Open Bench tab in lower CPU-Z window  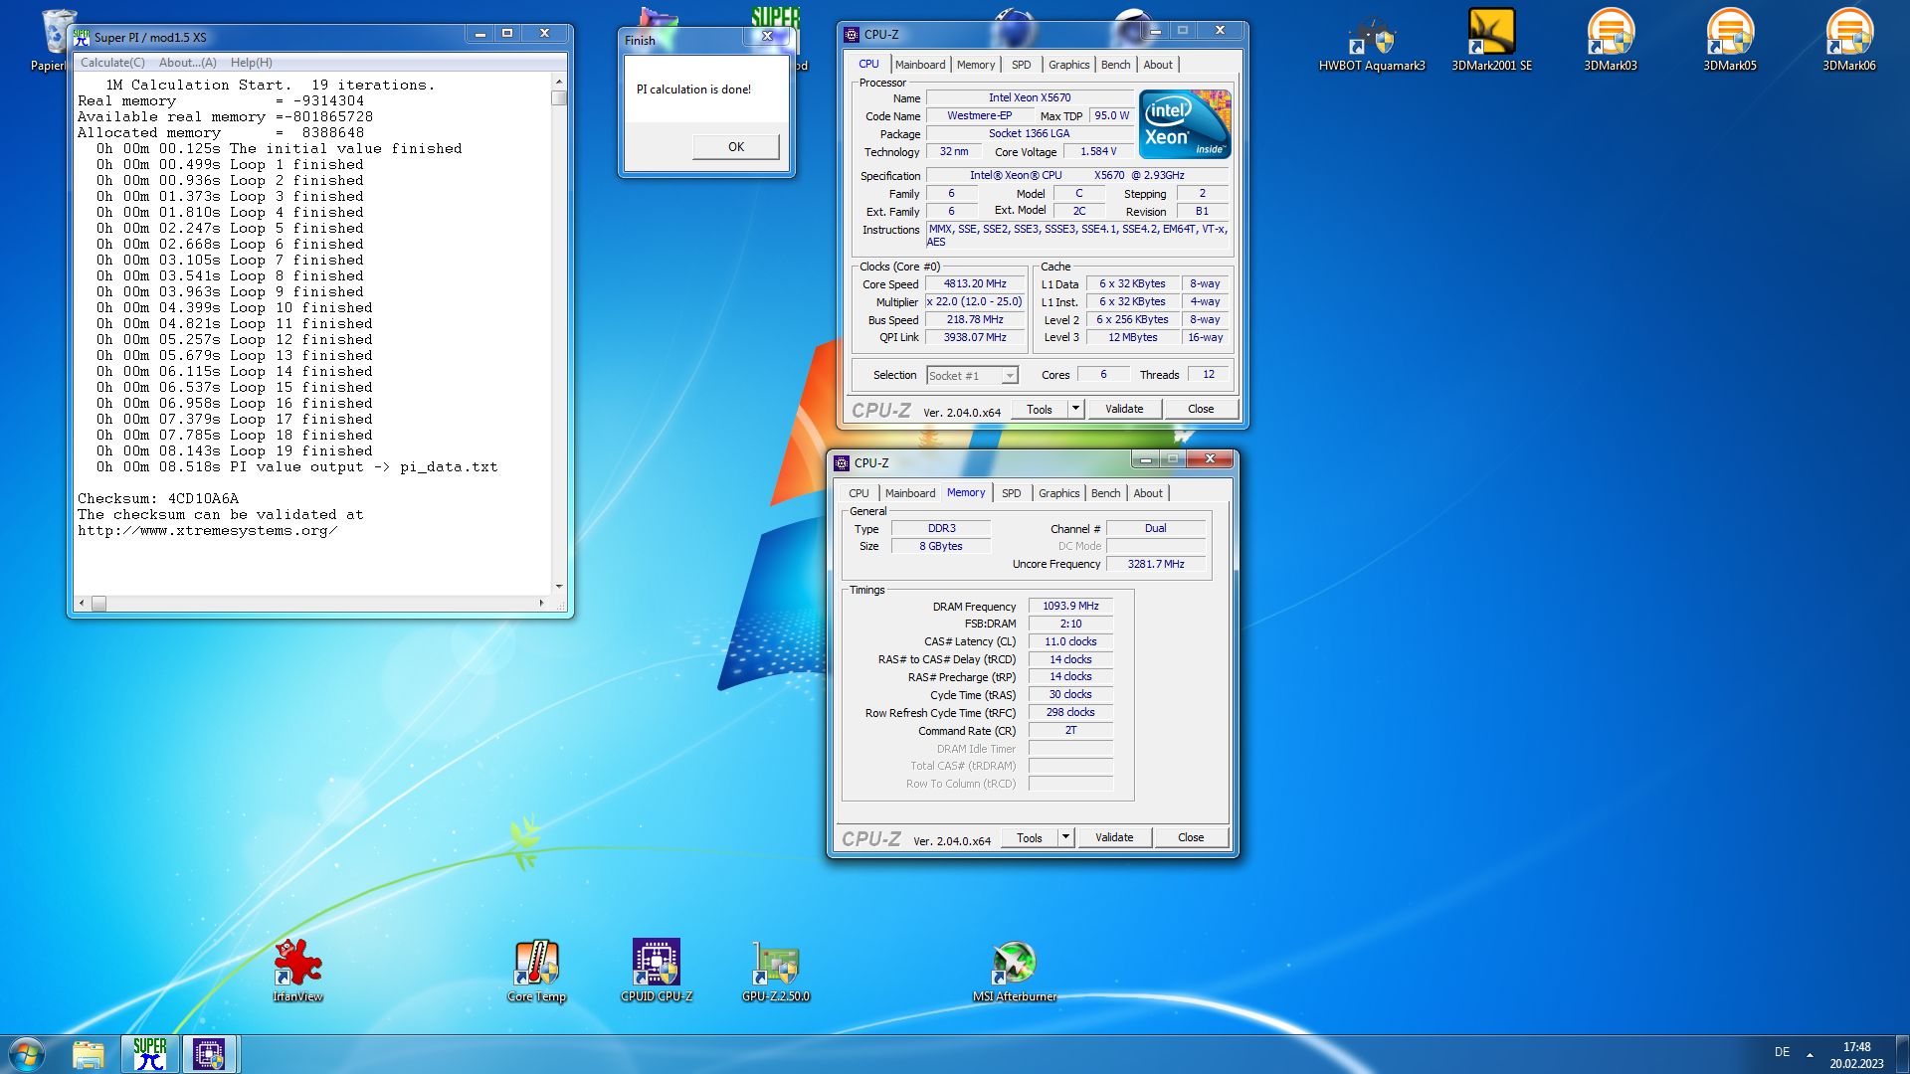pos(1105,493)
